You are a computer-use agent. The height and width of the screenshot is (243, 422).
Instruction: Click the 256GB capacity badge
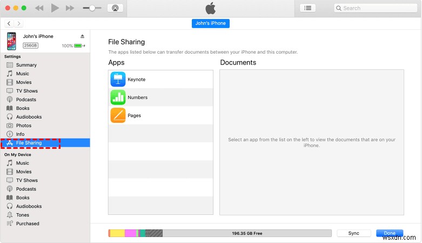point(30,45)
